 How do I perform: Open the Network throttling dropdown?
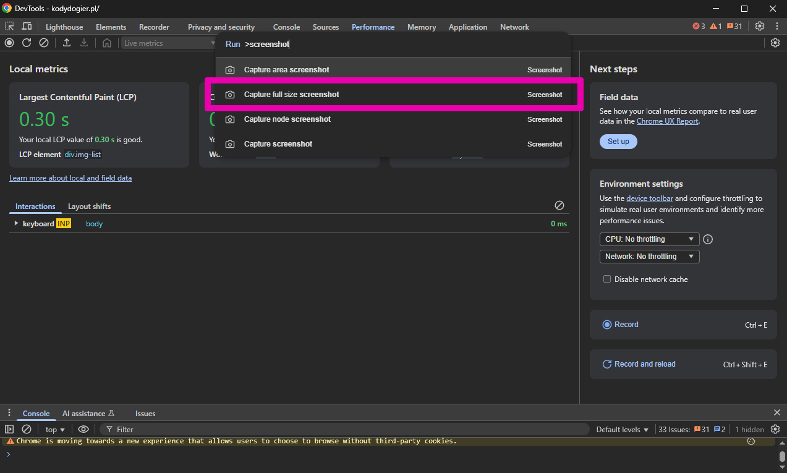tap(649, 257)
